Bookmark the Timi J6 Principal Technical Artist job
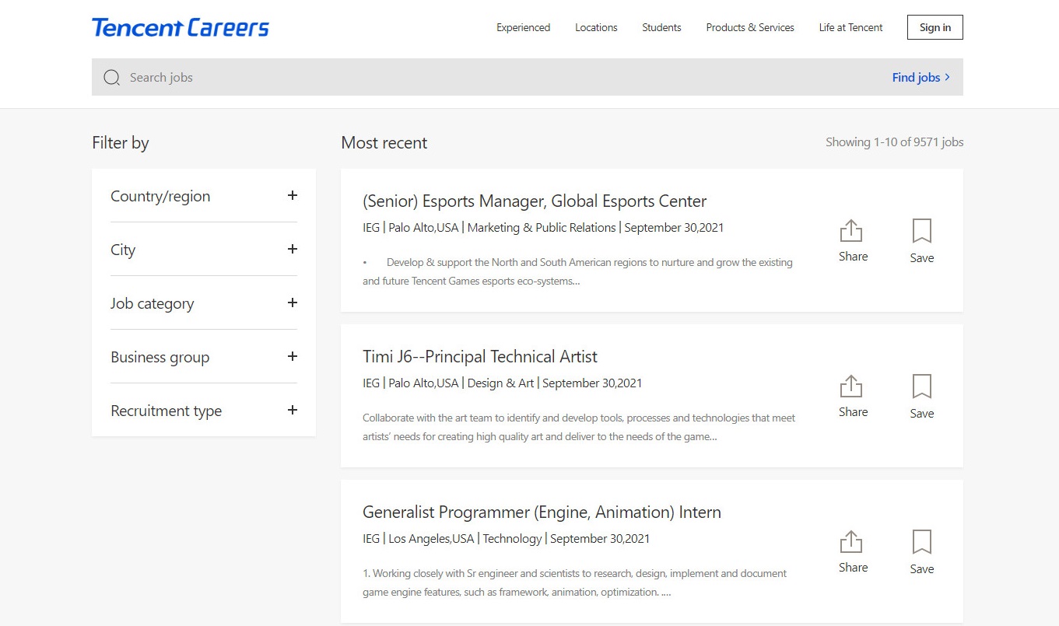1059x626 pixels. tap(921, 396)
